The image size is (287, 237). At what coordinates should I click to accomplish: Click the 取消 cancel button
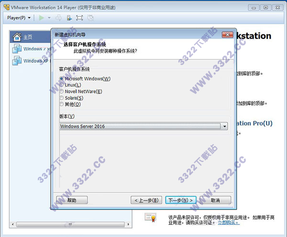tap(215, 200)
